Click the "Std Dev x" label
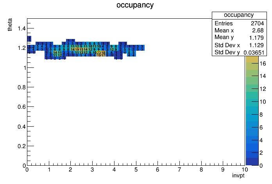 (227, 45)
